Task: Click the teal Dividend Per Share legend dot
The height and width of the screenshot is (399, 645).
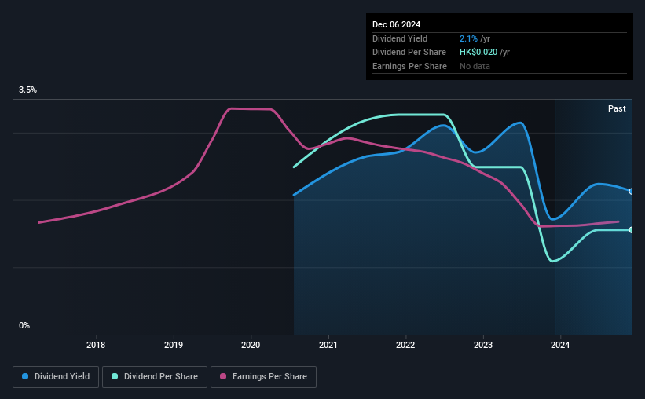Action: coord(115,376)
